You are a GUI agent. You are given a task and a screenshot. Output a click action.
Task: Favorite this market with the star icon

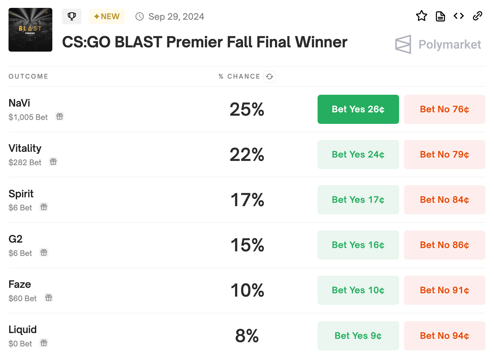[x=422, y=16]
